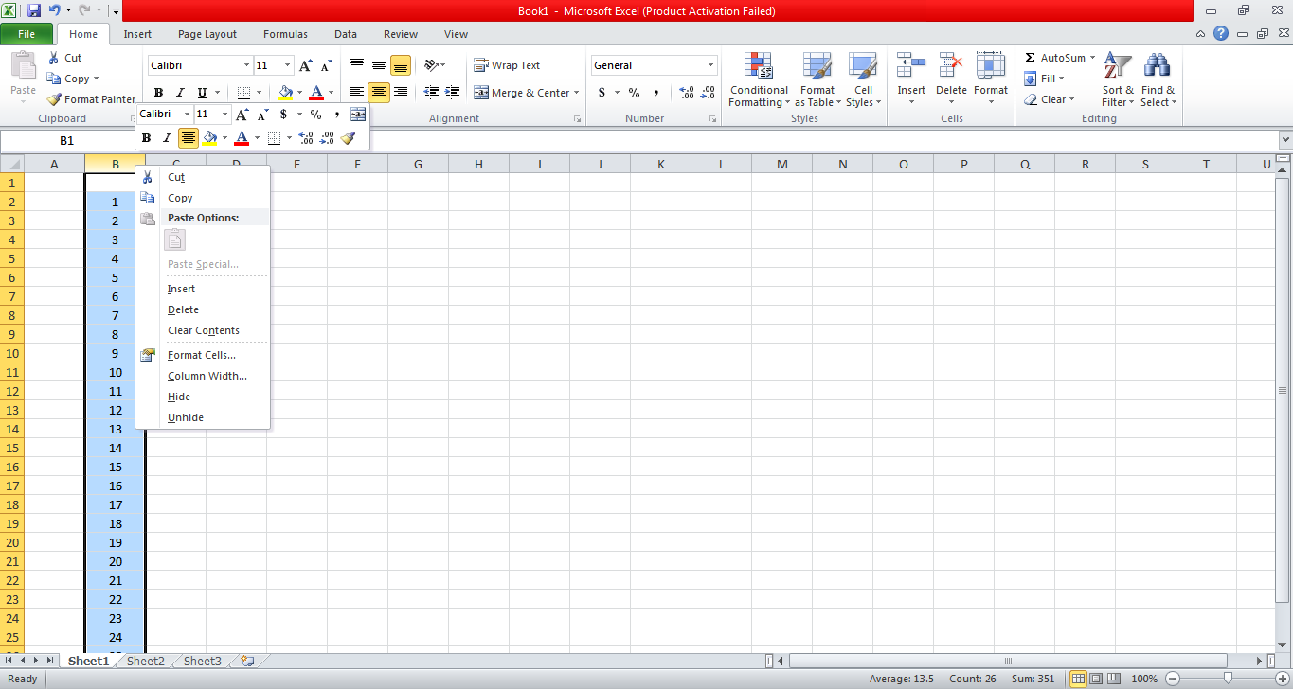The image size is (1293, 689).
Task: Click Decrease Decimal in ribbon Number group
Action: pyautogui.click(x=708, y=93)
